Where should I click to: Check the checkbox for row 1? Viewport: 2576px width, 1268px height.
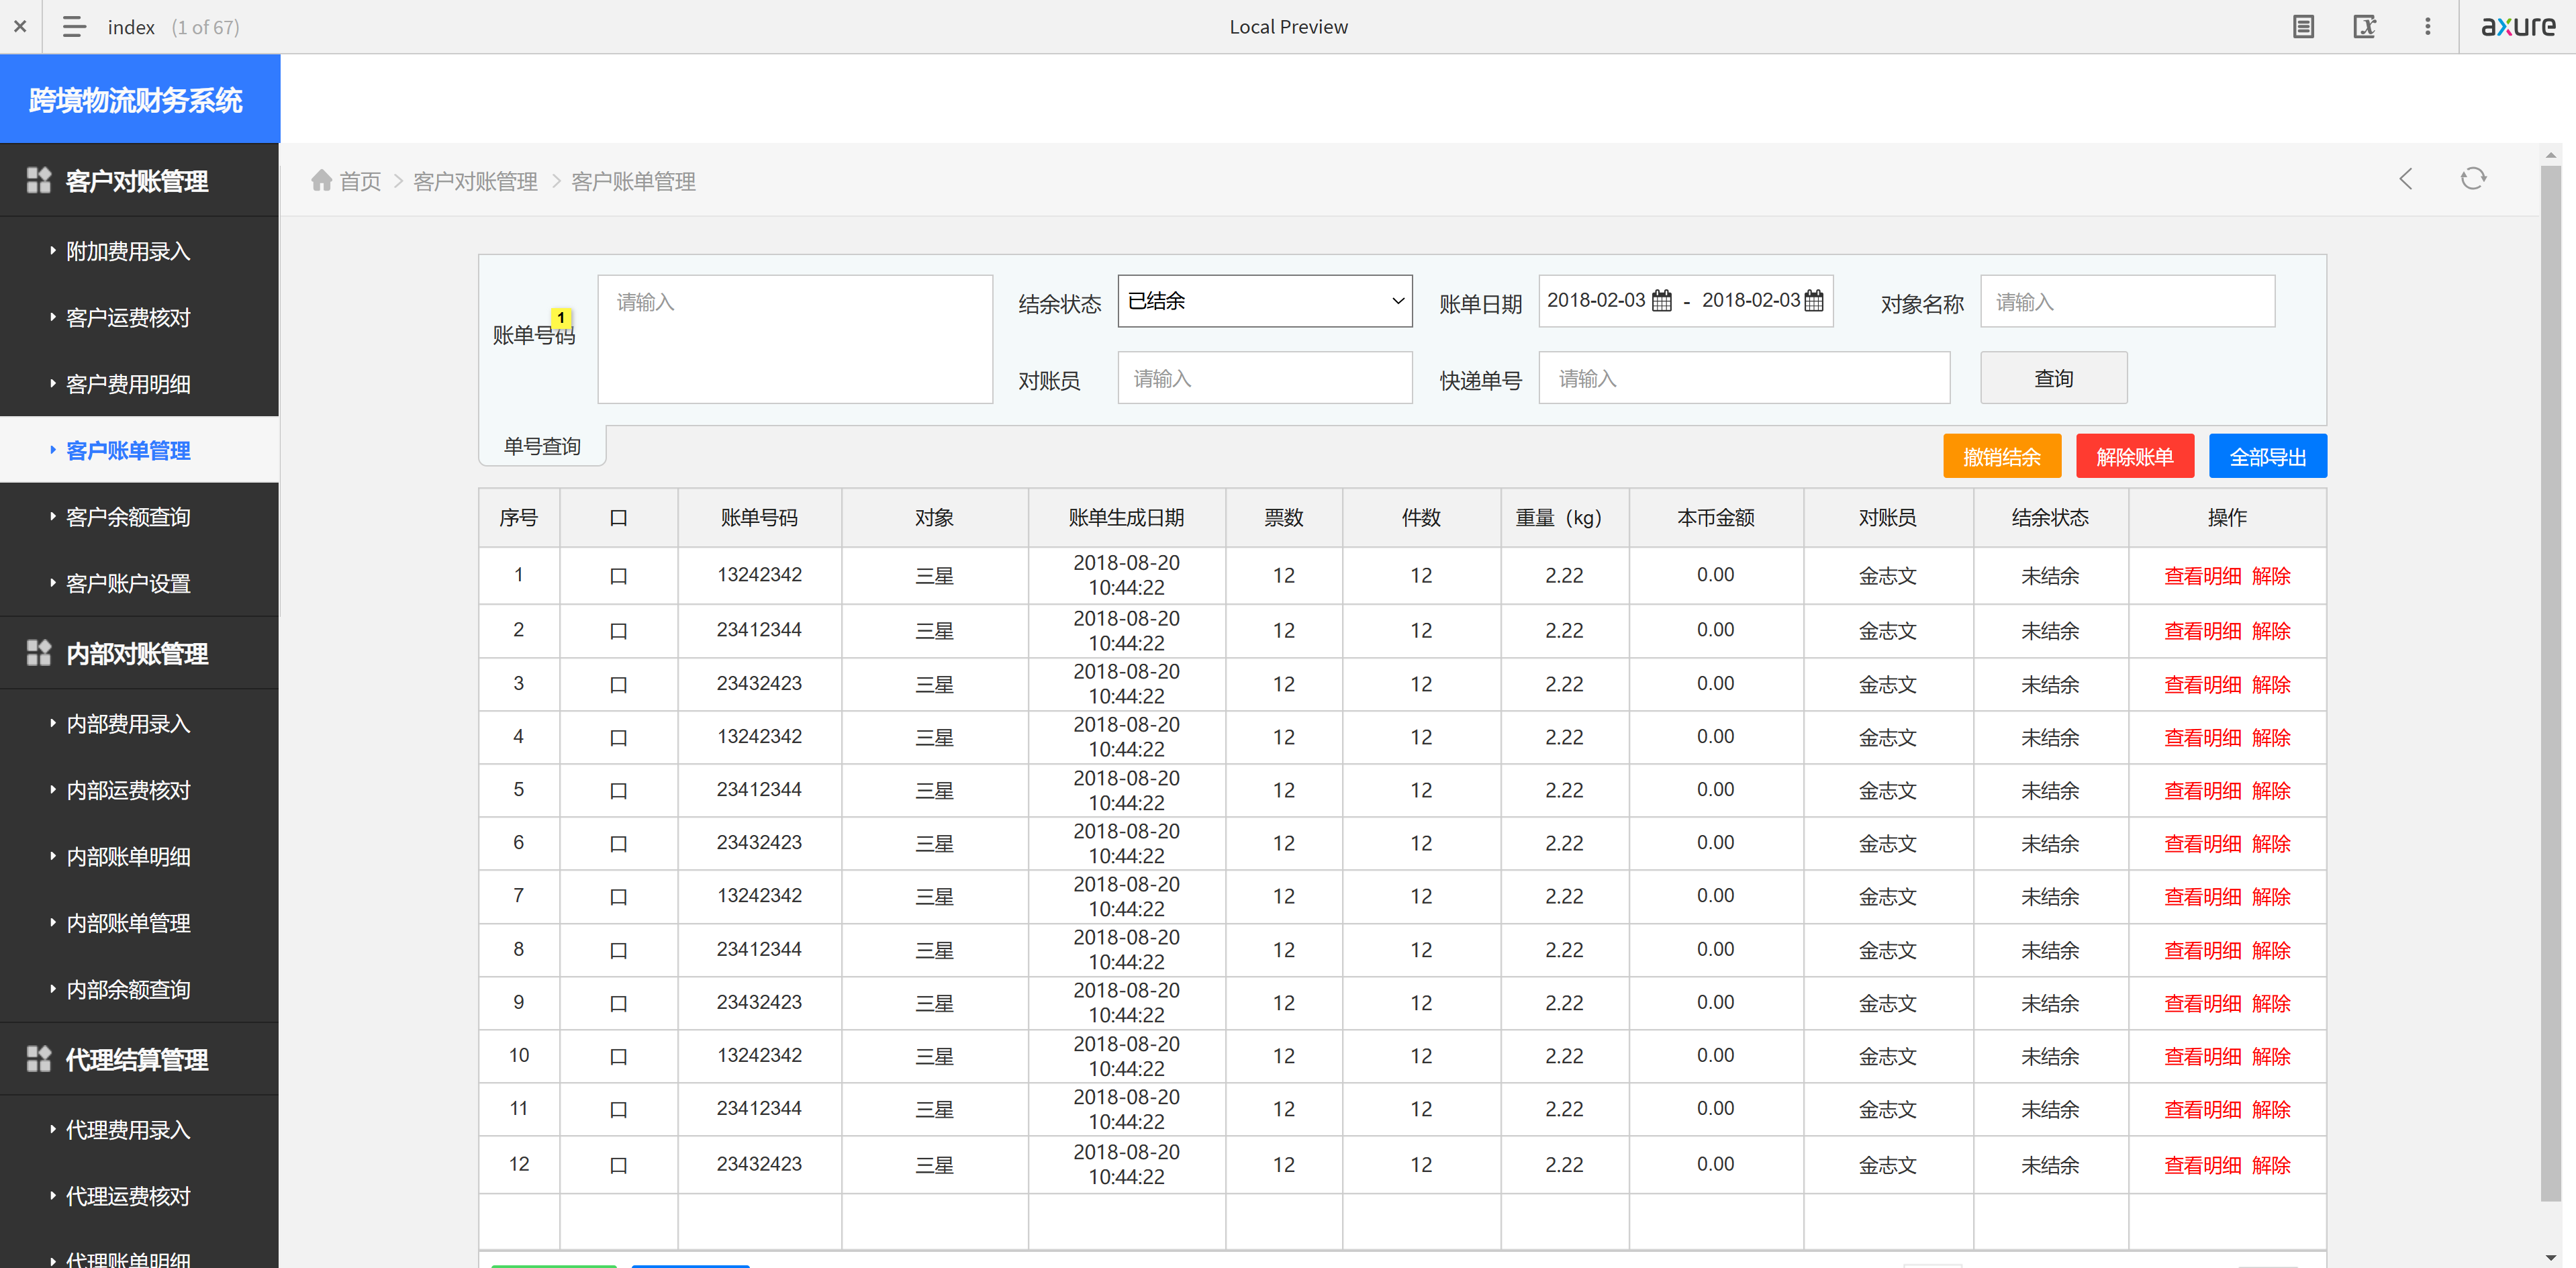618,576
